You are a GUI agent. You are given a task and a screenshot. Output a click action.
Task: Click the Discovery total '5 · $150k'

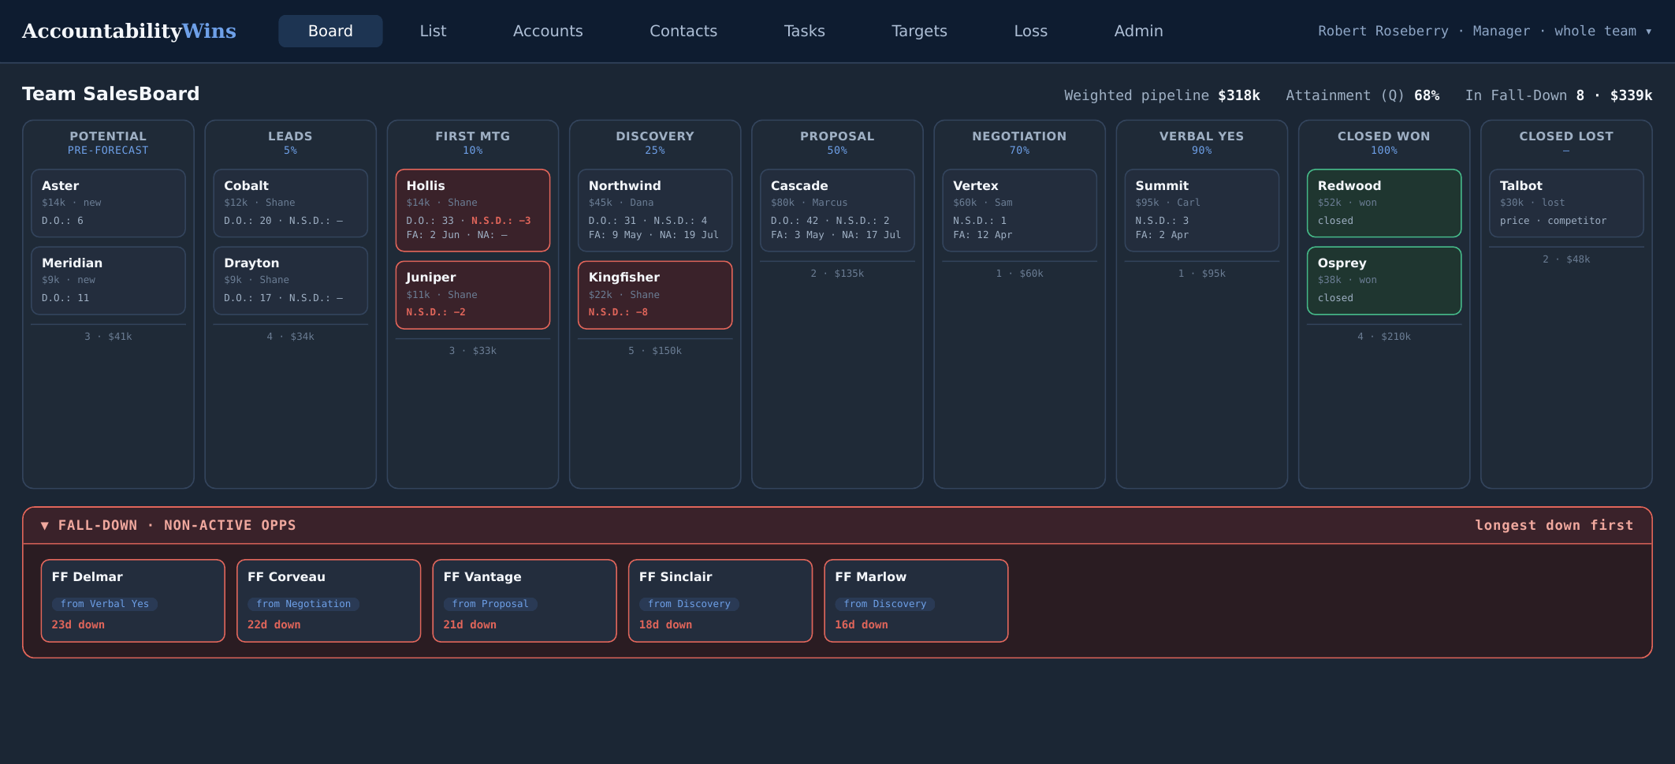click(654, 351)
